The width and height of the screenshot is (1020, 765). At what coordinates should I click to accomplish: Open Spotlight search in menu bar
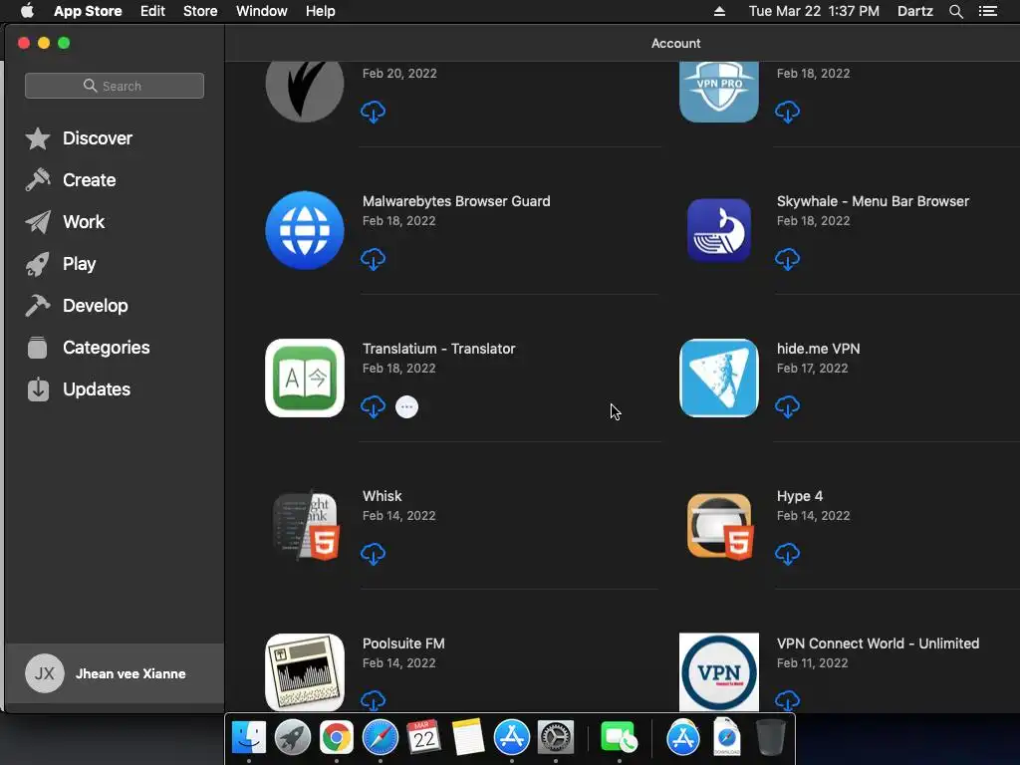tap(955, 11)
